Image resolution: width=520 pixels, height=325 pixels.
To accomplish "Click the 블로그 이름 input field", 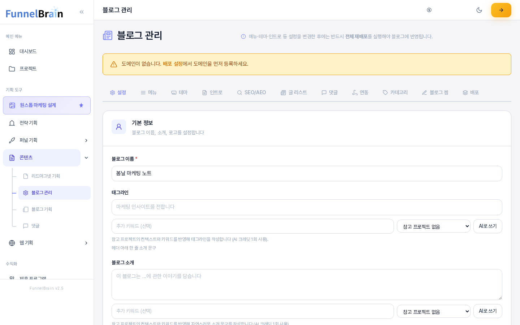I will pos(307,174).
